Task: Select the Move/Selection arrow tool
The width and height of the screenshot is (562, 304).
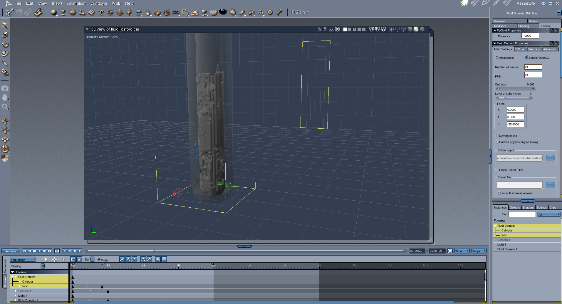Action: [5, 26]
